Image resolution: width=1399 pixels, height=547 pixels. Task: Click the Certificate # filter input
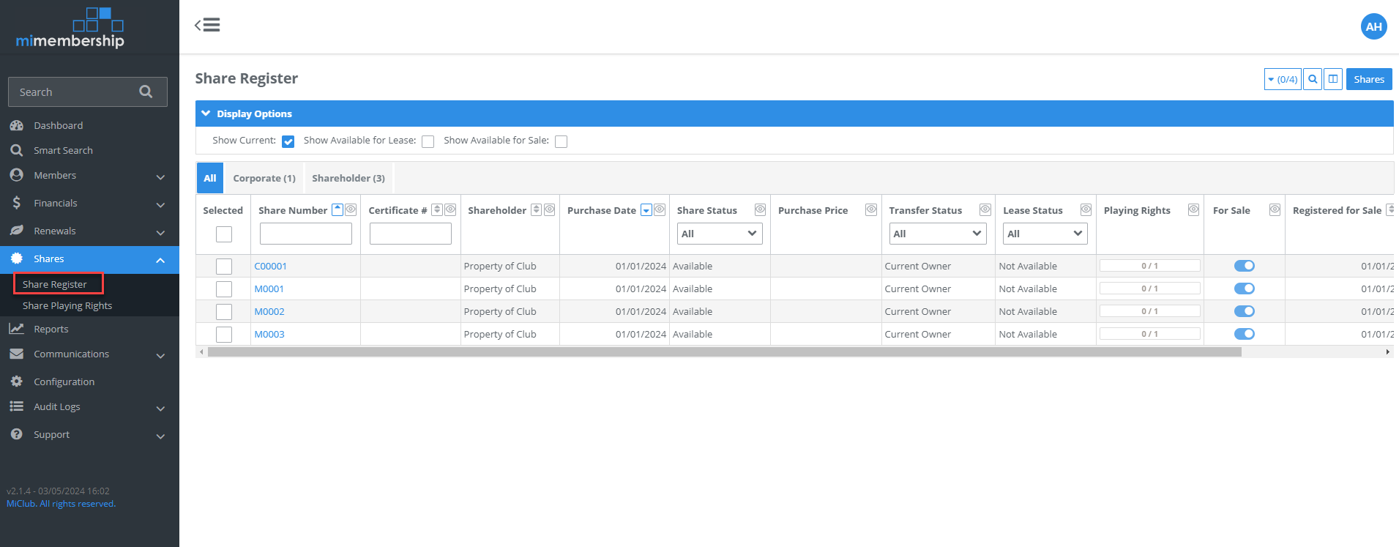(411, 234)
